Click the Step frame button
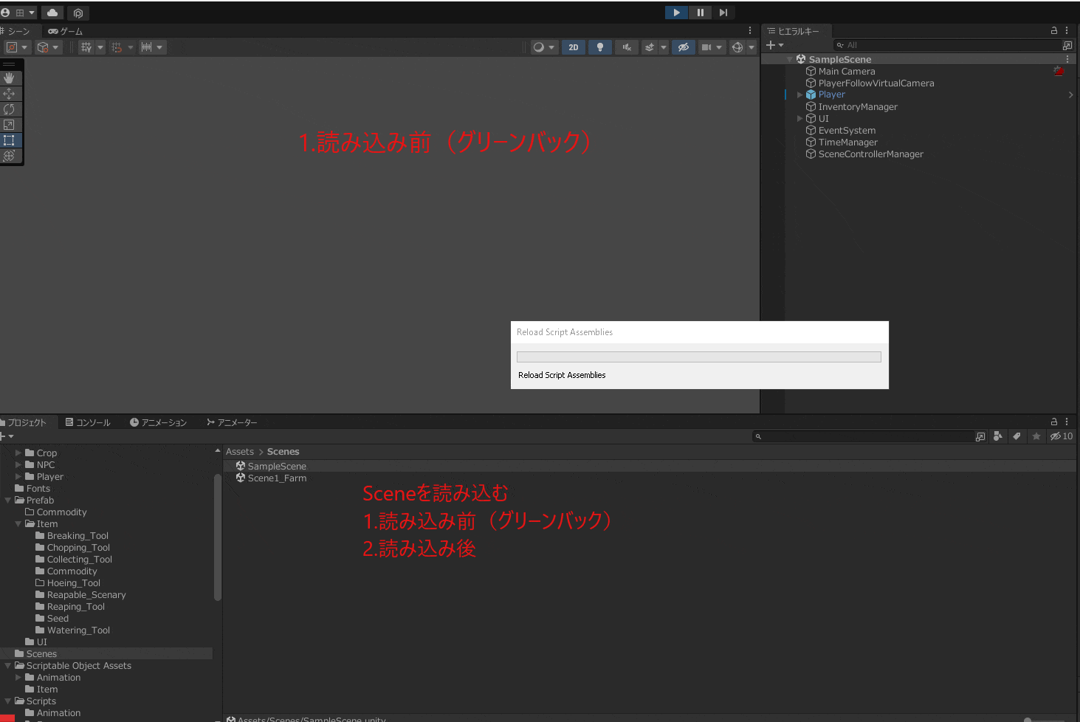Screen dimensions: 1080x722 pyautogui.click(x=723, y=13)
